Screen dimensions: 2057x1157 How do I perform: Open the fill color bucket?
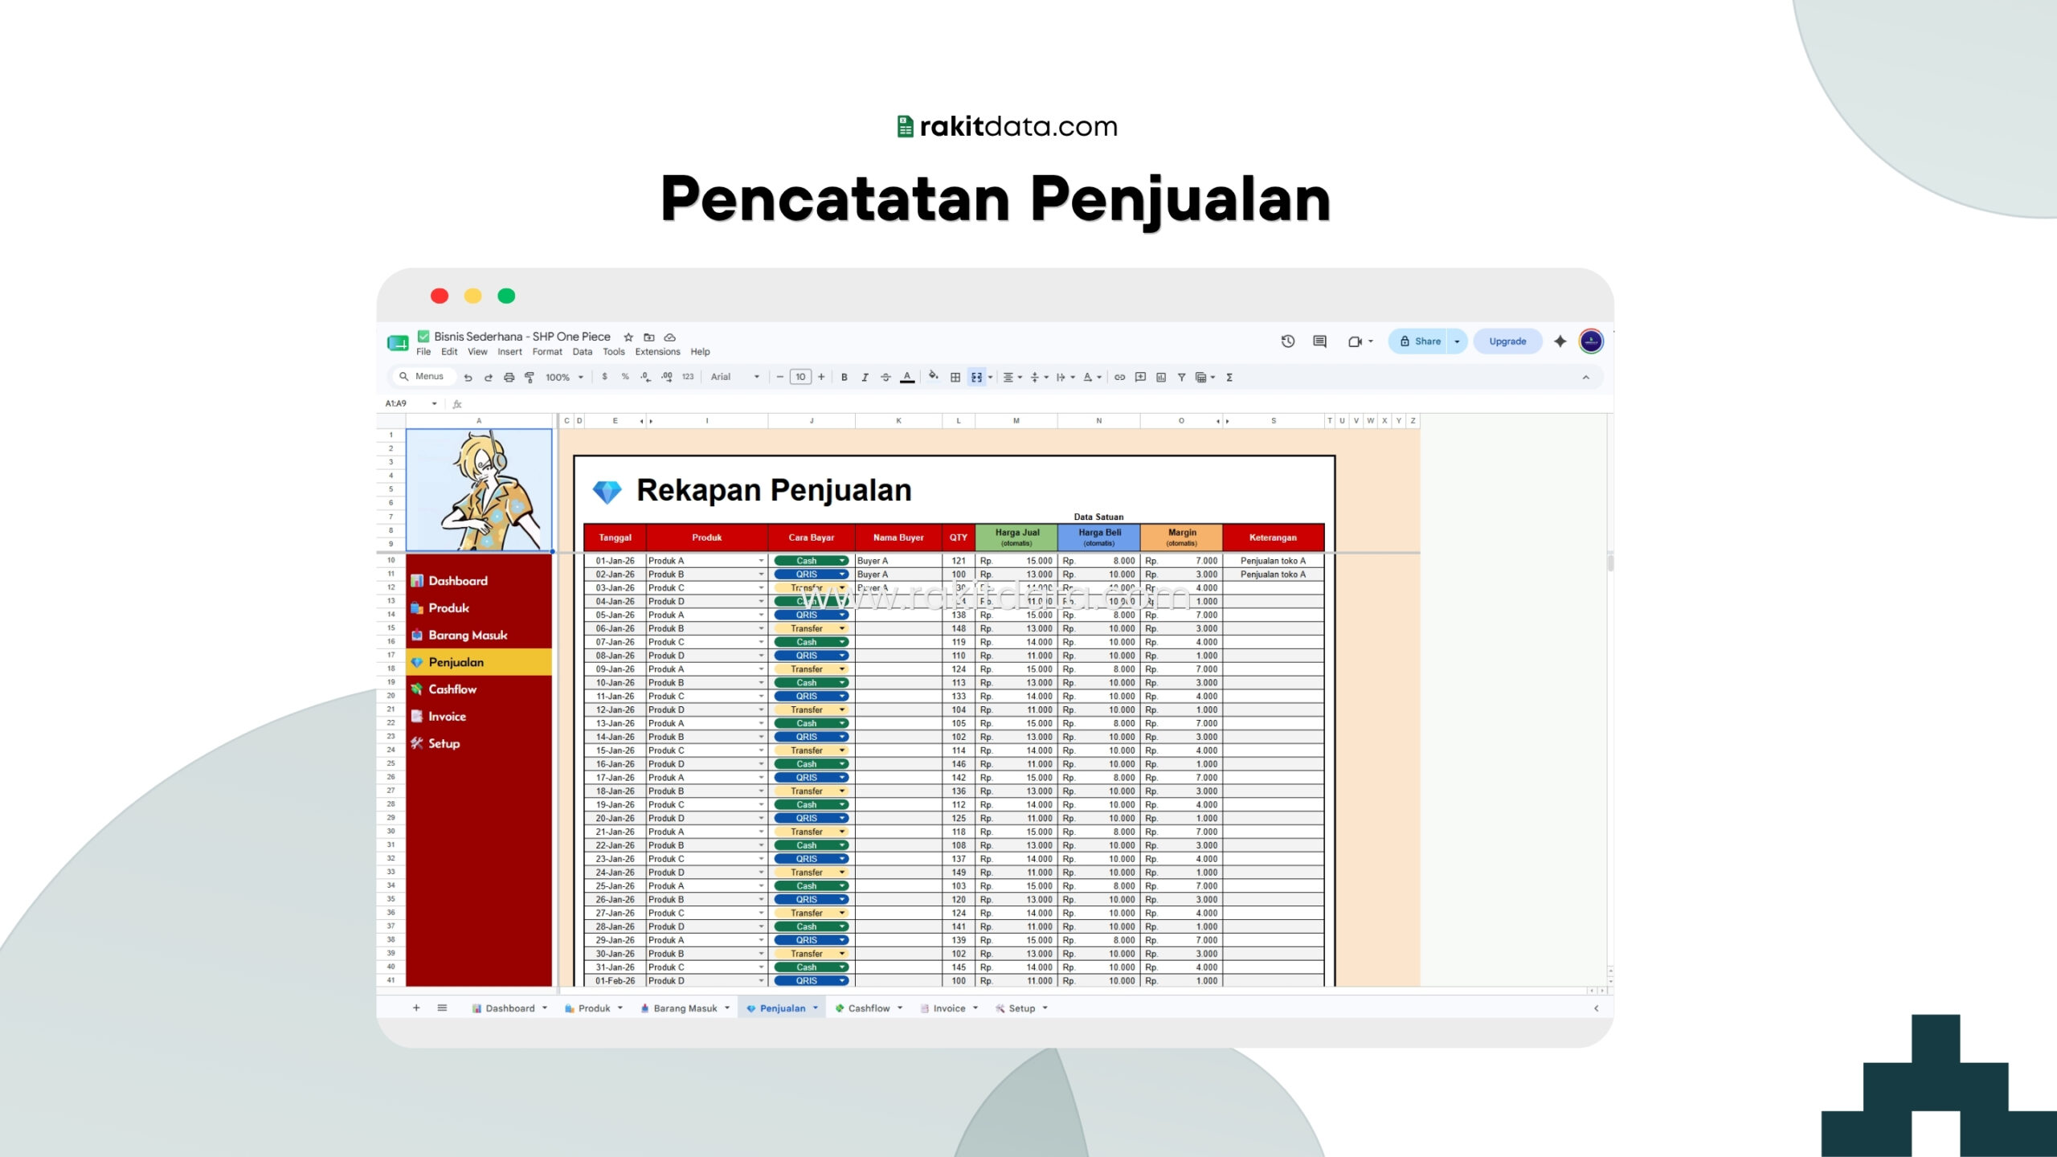point(933,376)
